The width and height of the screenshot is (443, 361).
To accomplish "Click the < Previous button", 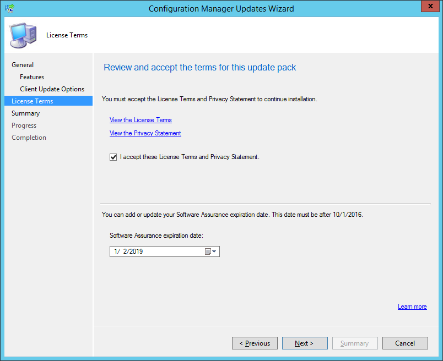I will pos(255,343).
